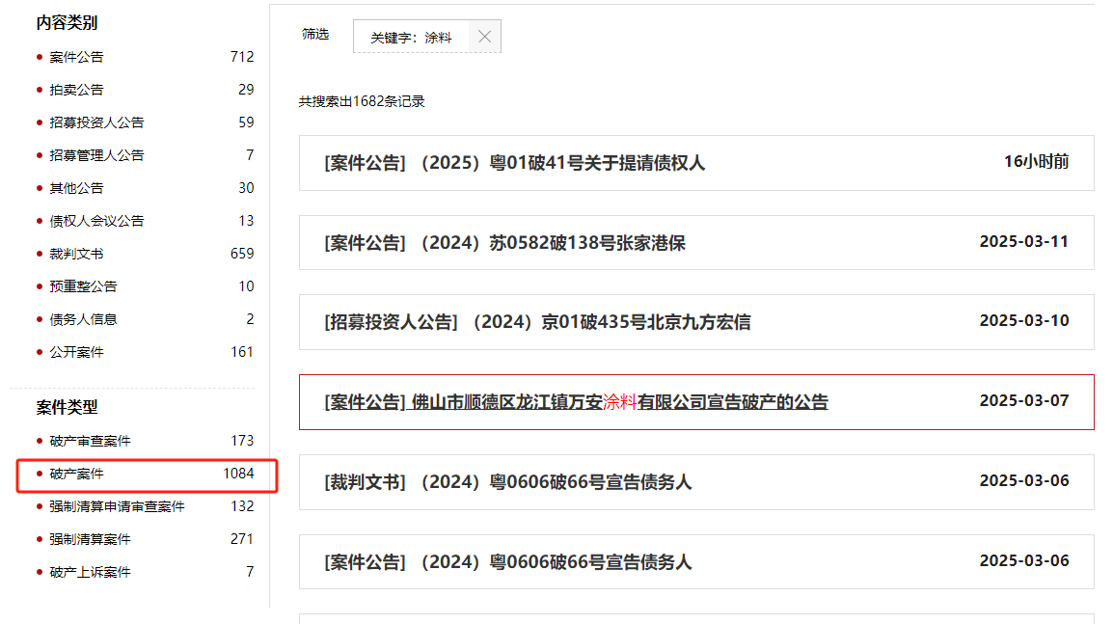Click the 筛选 filter label

(x=315, y=34)
